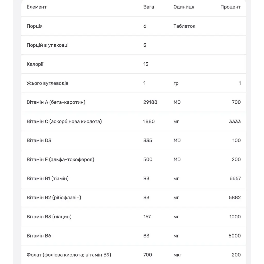Select the Вітамін B3 (ніацин) row
The width and height of the screenshot is (264, 264).
pos(134,217)
